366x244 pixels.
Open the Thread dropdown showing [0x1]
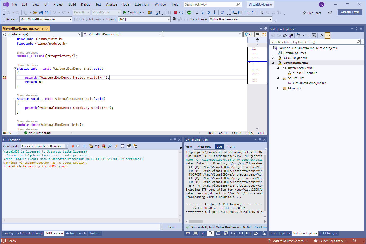(144, 19)
